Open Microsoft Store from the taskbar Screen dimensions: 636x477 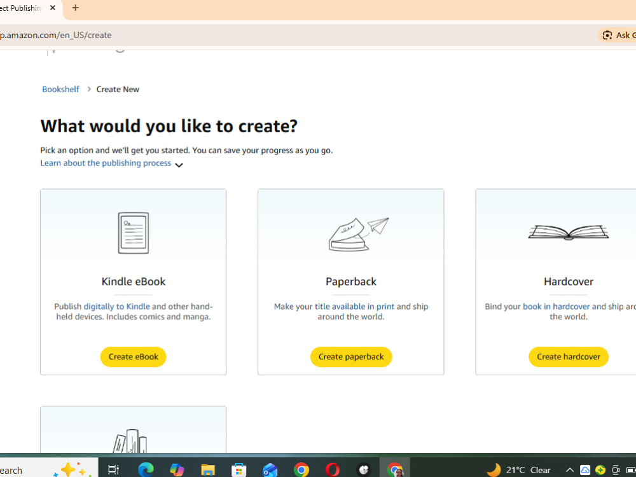239,470
